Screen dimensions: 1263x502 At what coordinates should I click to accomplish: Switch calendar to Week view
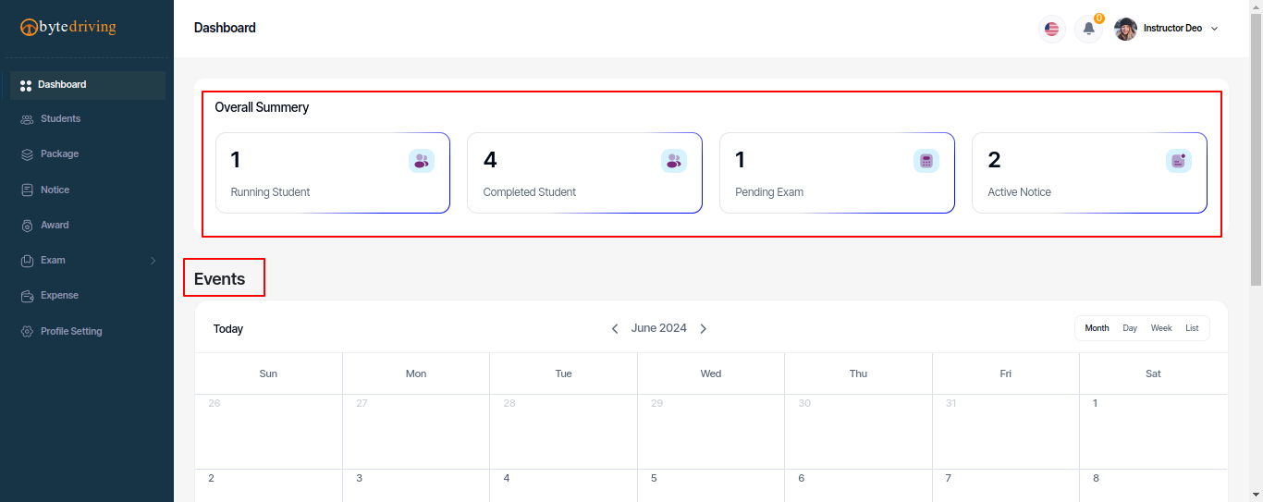pos(1161,328)
